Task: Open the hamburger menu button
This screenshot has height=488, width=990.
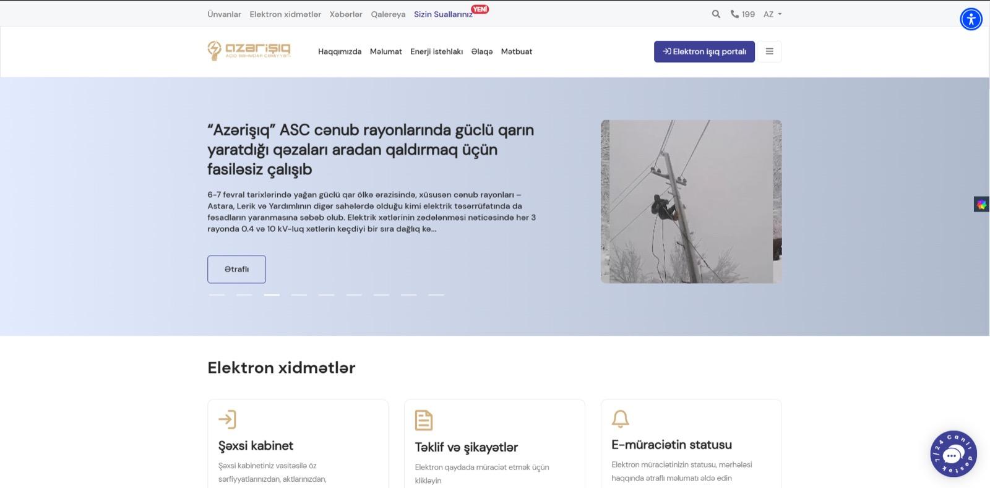Action: pos(770,51)
